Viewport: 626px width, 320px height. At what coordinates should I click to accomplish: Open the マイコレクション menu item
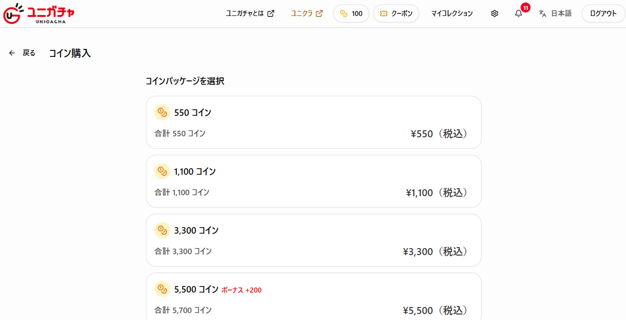(x=452, y=13)
